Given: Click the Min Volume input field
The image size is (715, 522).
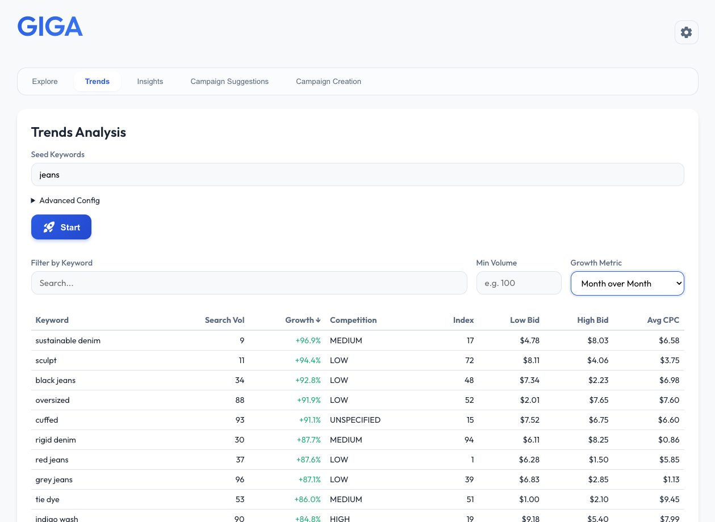Looking at the screenshot, I should click(519, 283).
